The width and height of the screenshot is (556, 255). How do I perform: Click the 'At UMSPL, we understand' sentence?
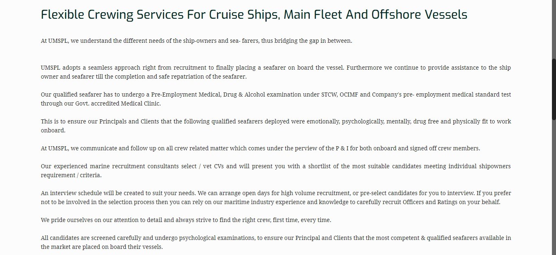coord(197,41)
